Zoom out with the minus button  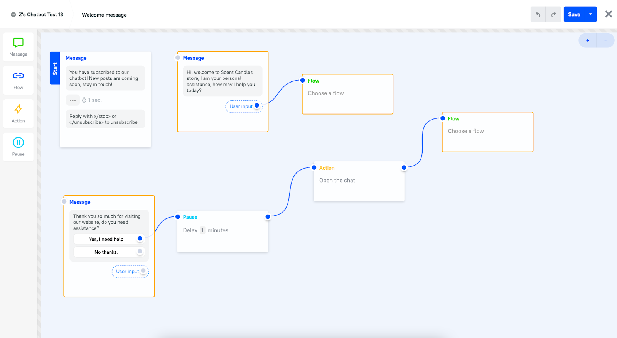[x=605, y=41]
